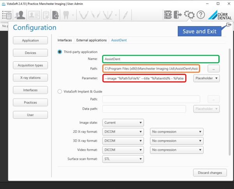The width and height of the screenshot is (234, 189).
Task: Click the Discard changes button
Action: 209,172
